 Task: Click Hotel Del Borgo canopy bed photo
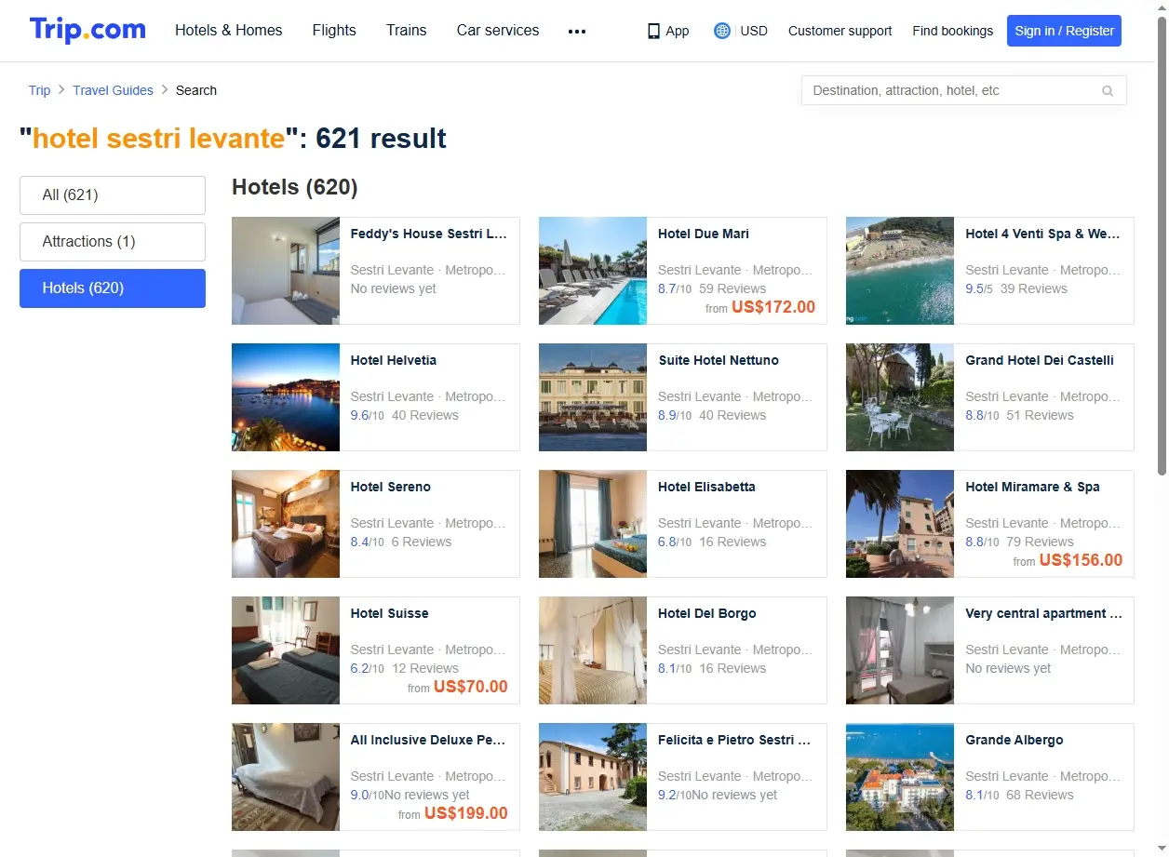pos(593,650)
